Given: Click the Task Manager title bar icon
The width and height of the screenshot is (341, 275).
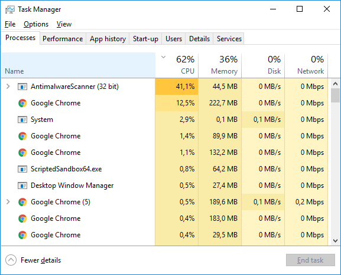Looking at the screenshot, I should click(10, 9).
